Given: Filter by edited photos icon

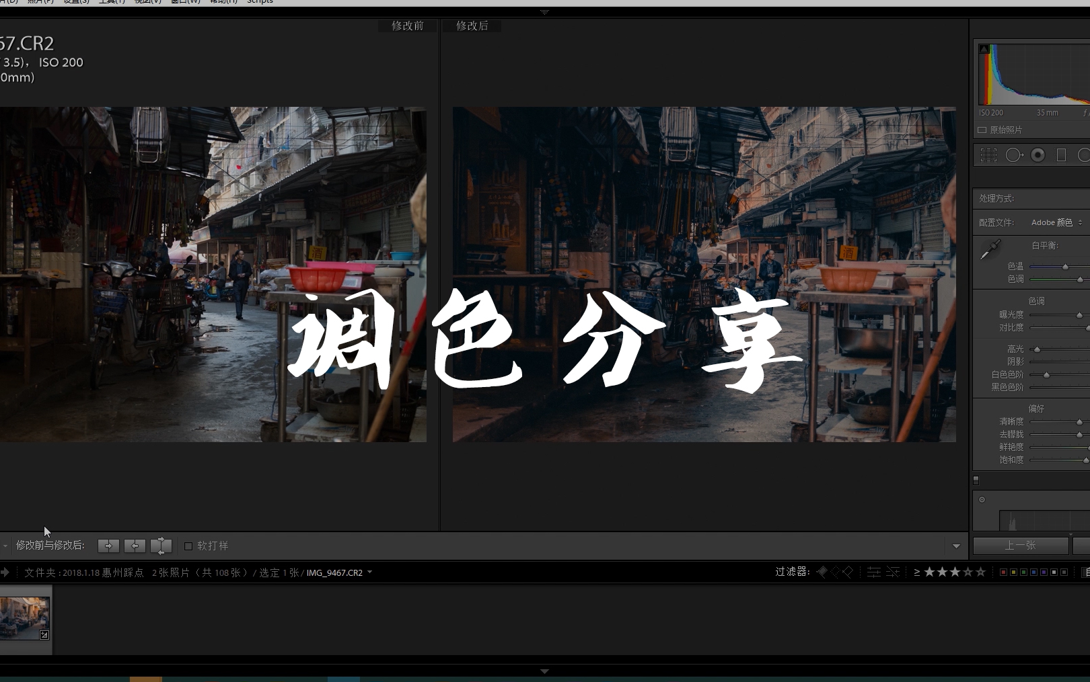Looking at the screenshot, I should 874,572.
